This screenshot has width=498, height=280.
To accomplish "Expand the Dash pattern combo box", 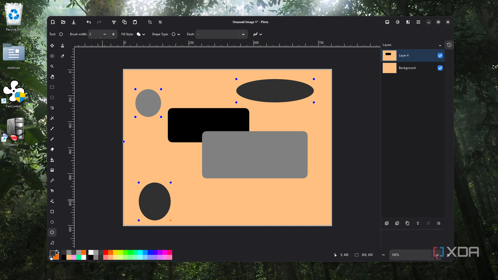I will (243, 34).
